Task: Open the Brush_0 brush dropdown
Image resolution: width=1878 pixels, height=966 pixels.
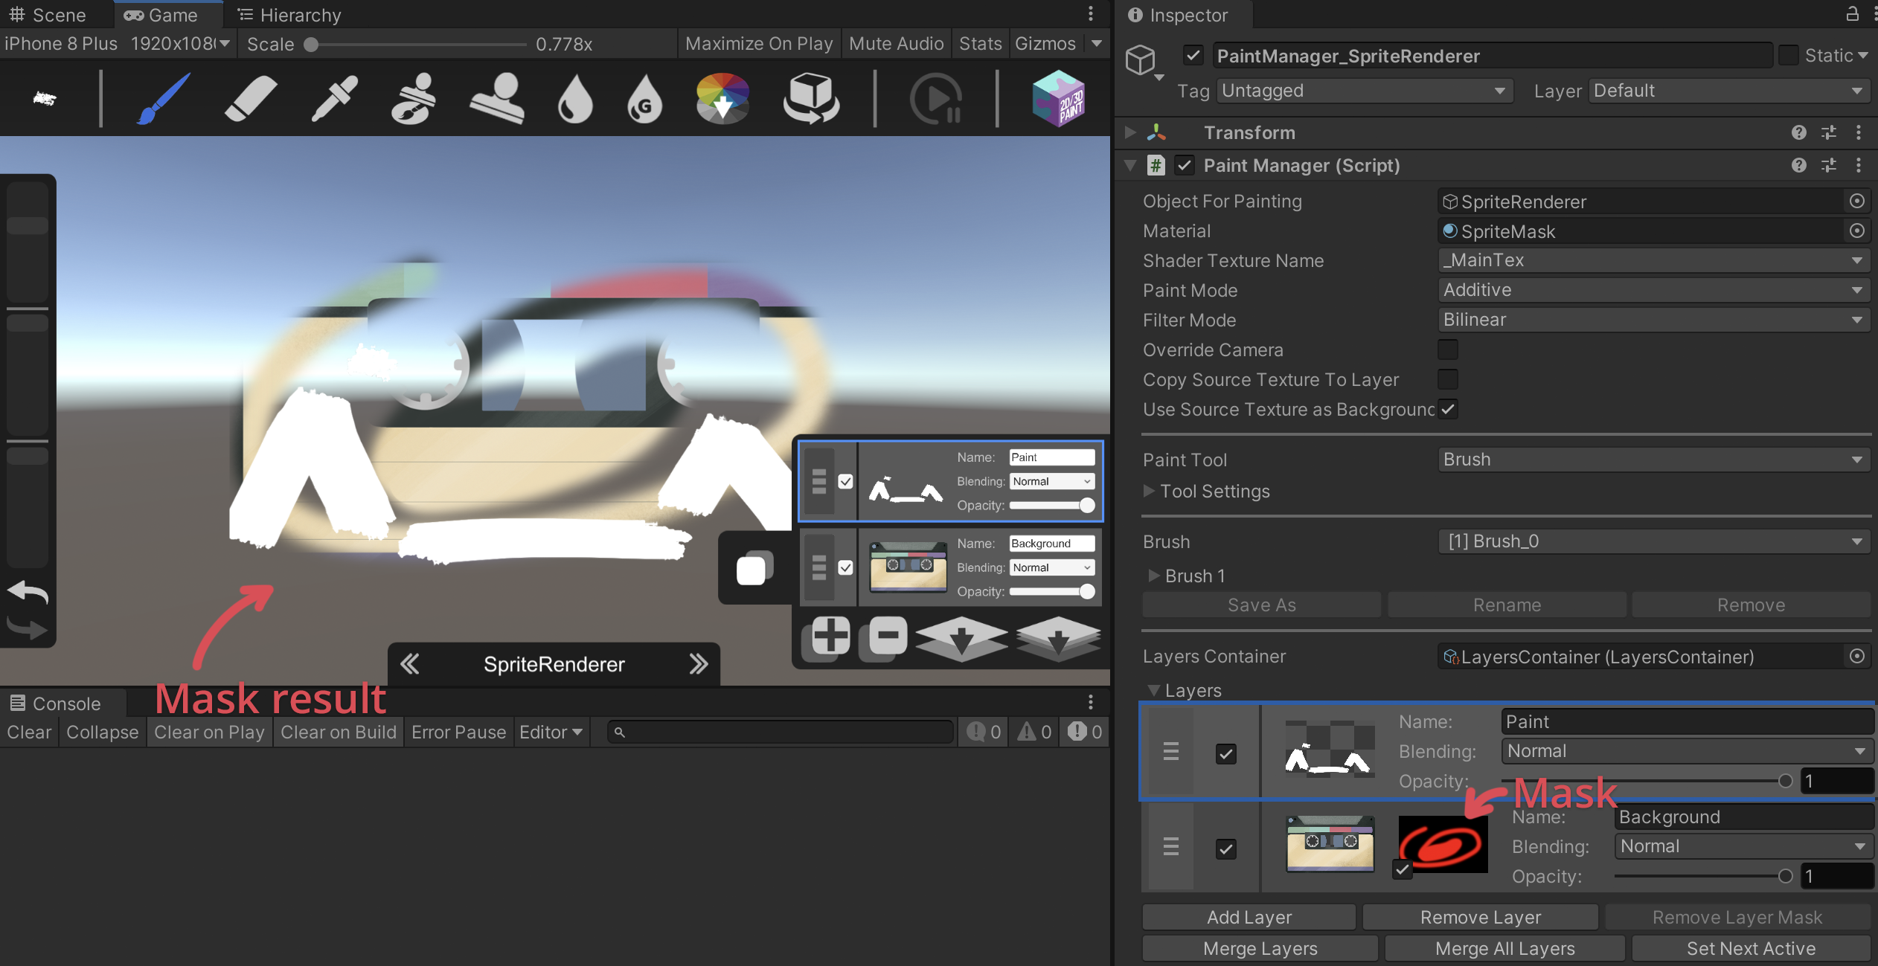Action: (x=1655, y=541)
